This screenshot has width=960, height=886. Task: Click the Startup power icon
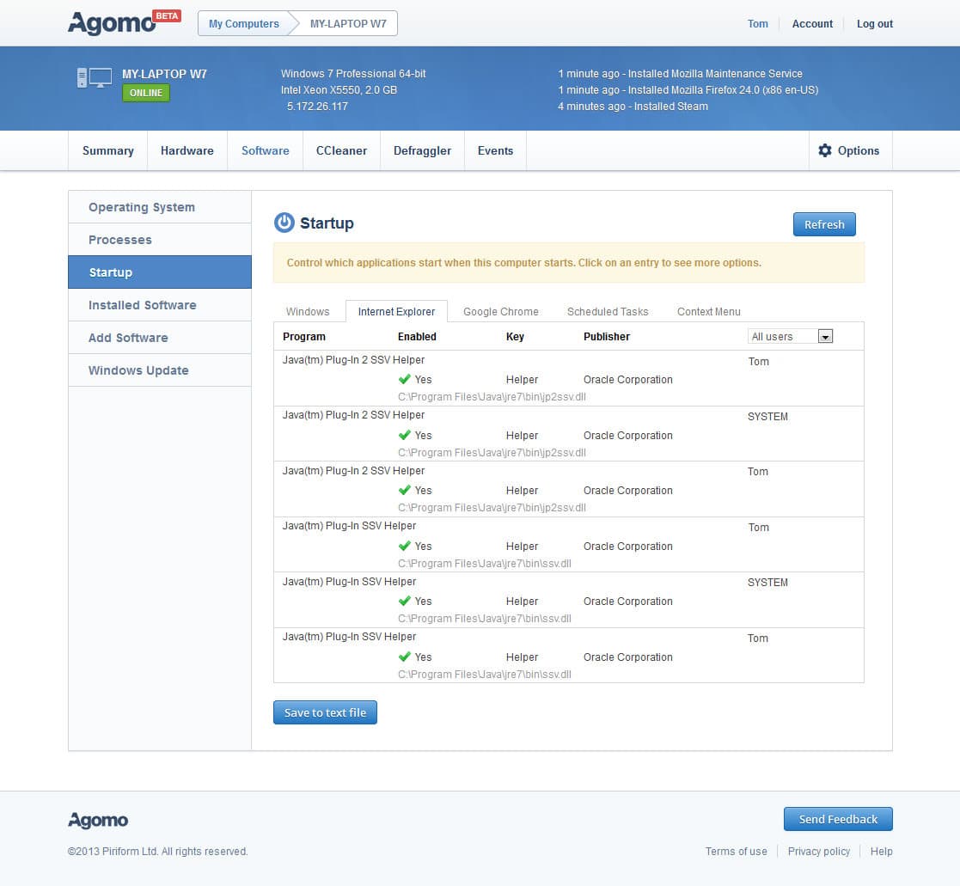click(284, 223)
